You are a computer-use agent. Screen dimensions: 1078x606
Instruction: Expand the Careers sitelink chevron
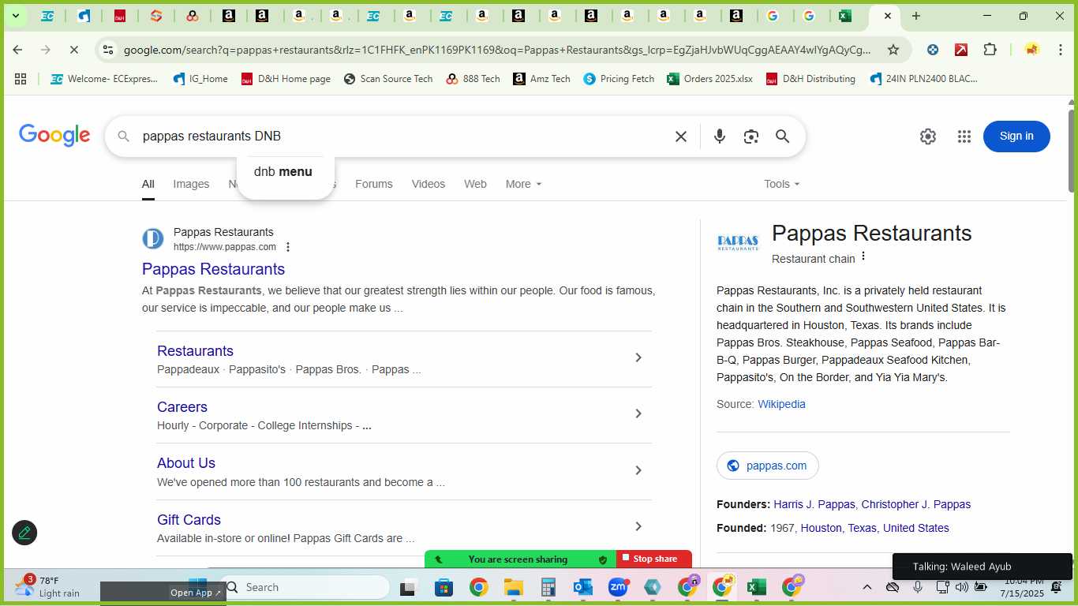point(638,414)
